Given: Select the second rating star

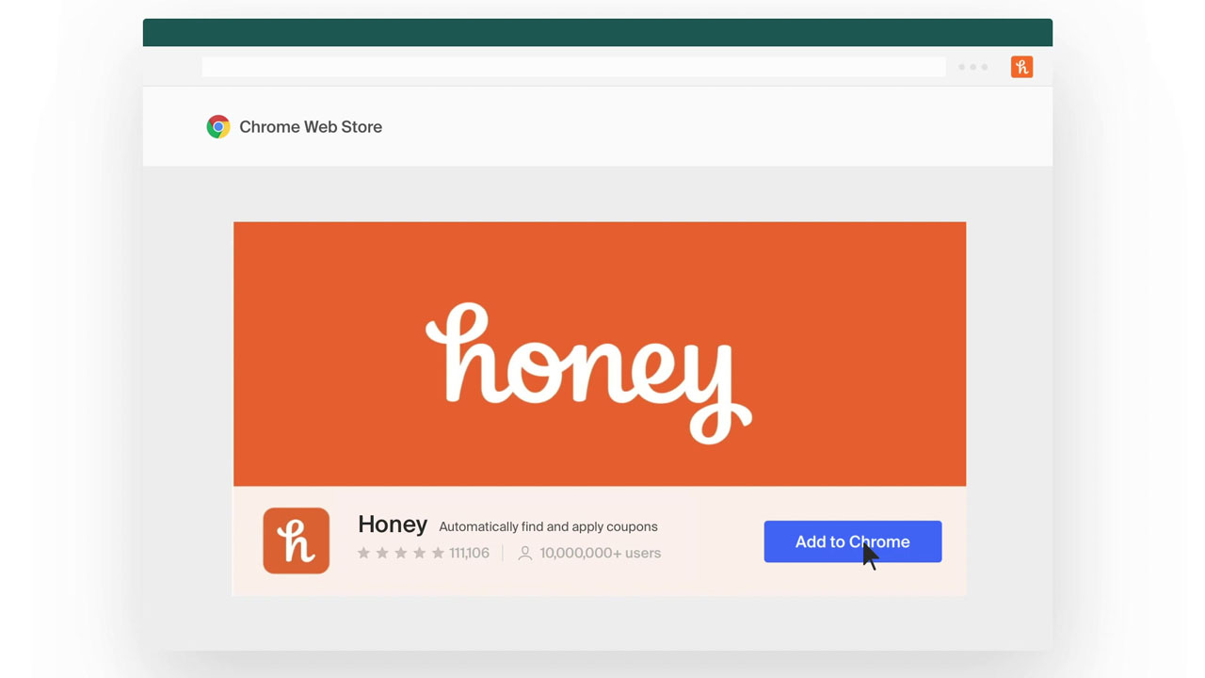Looking at the screenshot, I should click(382, 553).
